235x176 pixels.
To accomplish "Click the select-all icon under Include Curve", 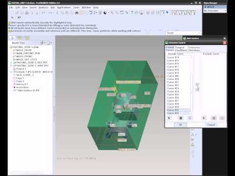I will pos(181,118).
